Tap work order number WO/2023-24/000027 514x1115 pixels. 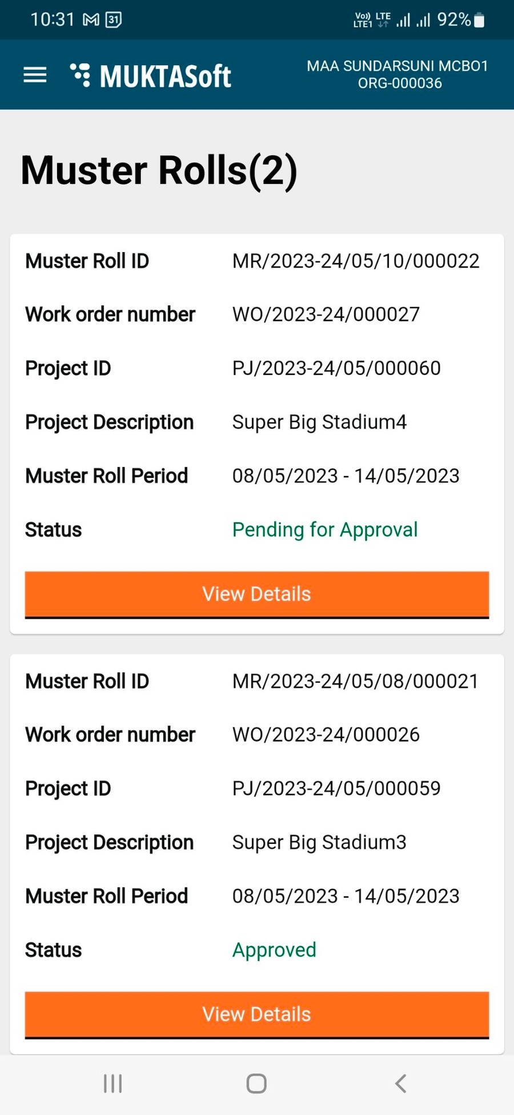[x=326, y=314]
